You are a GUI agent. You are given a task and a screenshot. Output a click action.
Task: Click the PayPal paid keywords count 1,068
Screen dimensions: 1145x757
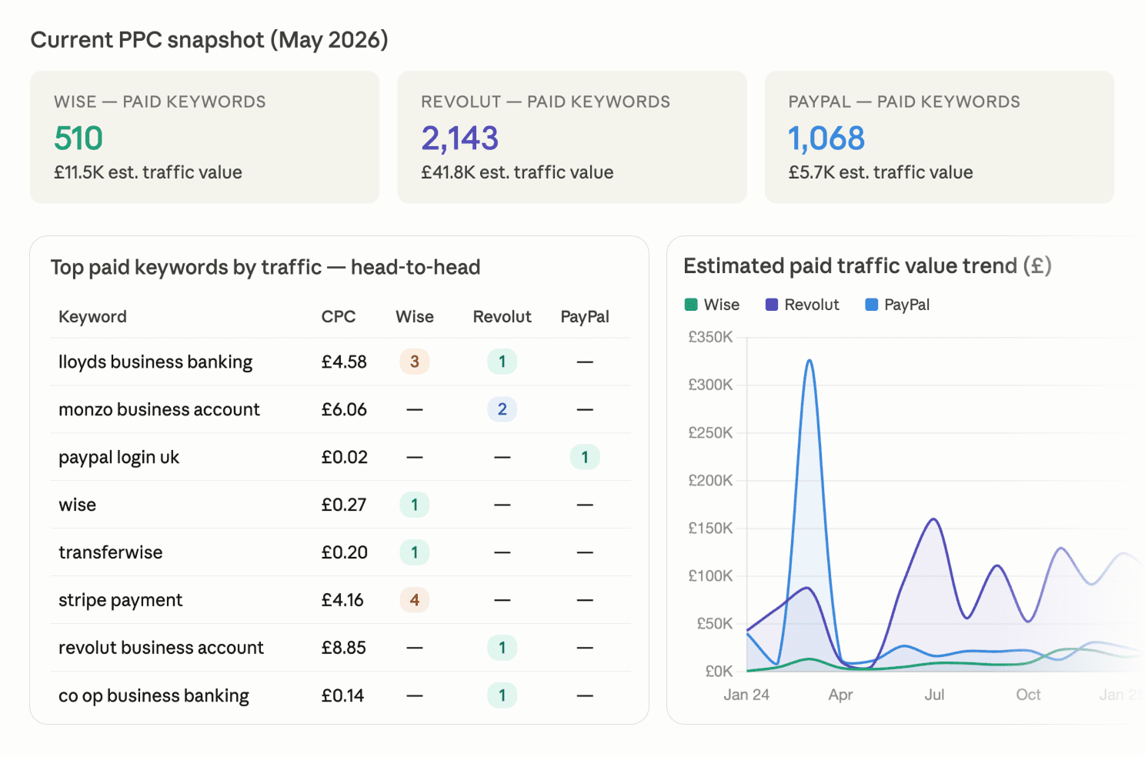[x=826, y=138]
